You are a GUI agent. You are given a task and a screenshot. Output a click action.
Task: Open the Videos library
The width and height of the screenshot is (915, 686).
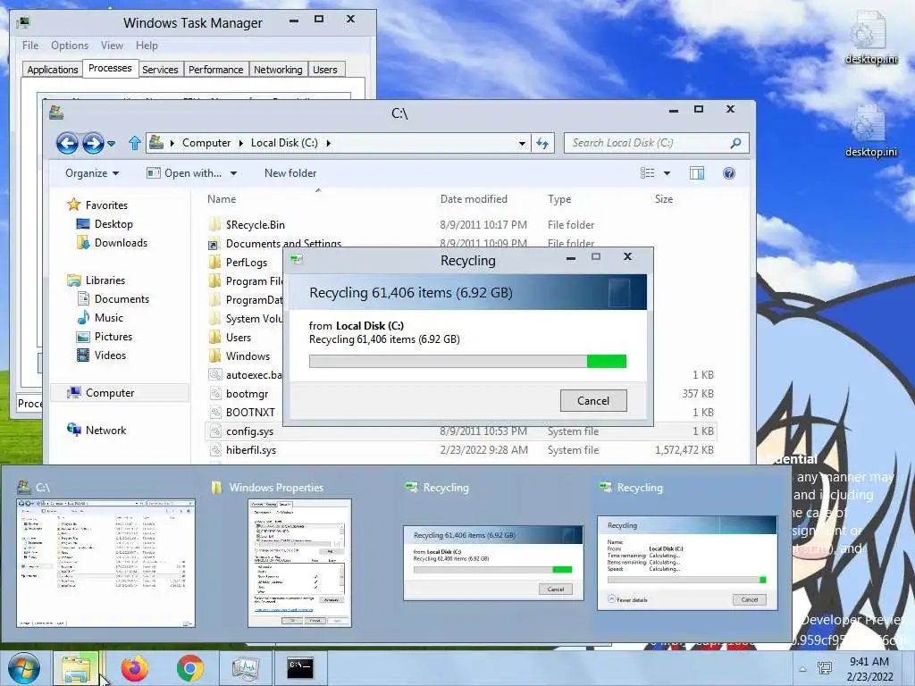(x=102, y=356)
